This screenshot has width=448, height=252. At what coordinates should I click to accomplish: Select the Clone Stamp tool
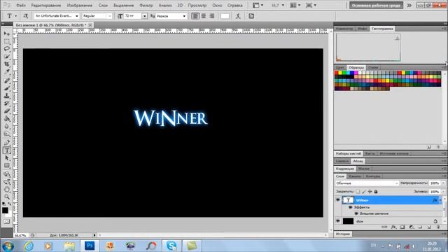pos(7,96)
